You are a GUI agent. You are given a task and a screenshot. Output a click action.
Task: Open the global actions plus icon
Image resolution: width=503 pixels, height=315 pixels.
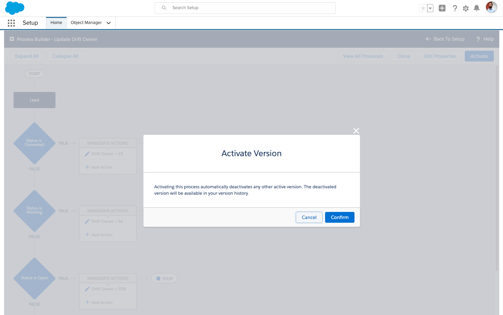[x=442, y=8]
